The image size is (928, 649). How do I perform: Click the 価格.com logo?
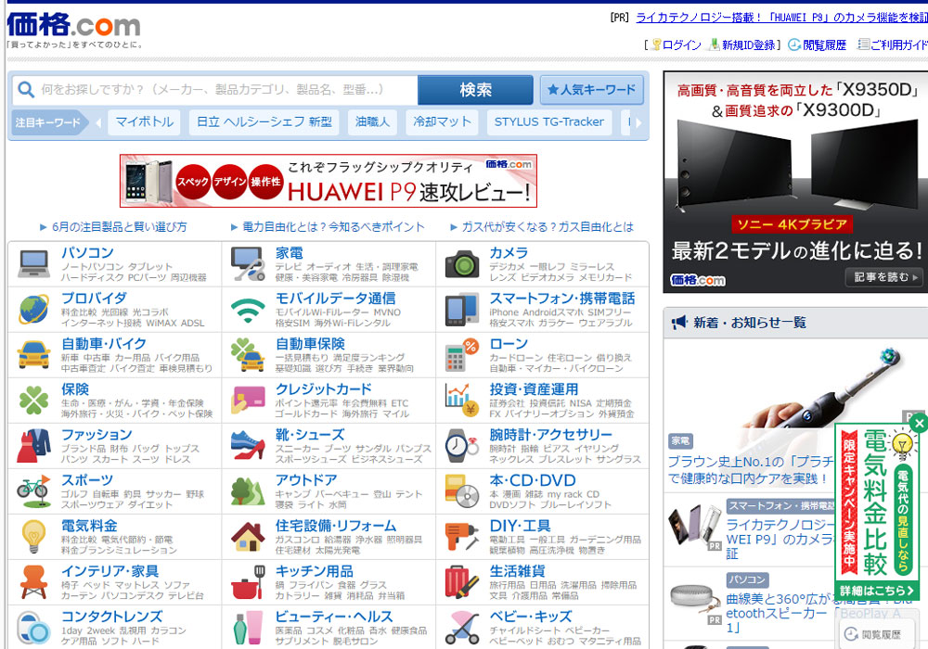pyautogui.click(x=74, y=25)
